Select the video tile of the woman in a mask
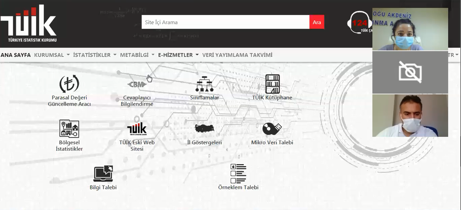The width and height of the screenshot is (461, 210). pos(410,29)
